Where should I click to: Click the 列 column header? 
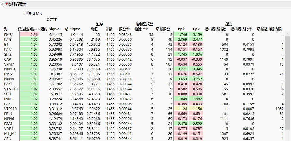pyautogui.click(x=6, y=29)
